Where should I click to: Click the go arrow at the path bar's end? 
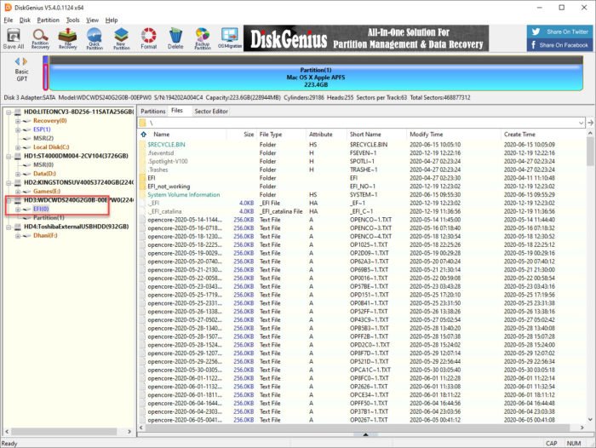click(590, 123)
